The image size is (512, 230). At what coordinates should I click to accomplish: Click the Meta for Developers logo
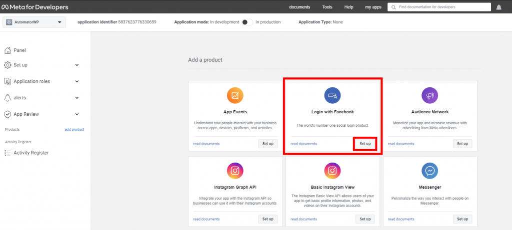tap(34, 7)
